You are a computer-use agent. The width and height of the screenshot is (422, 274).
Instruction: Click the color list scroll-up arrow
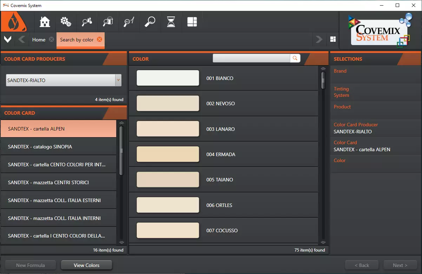click(323, 69)
